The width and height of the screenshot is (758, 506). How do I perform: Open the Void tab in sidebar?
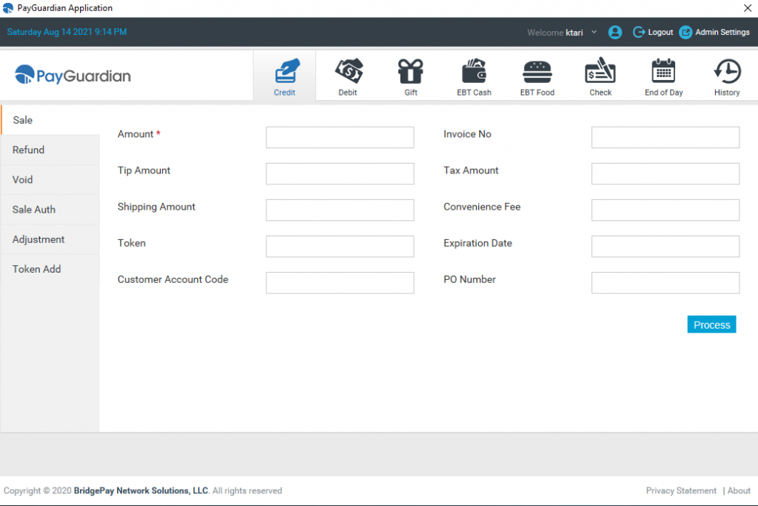click(23, 180)
